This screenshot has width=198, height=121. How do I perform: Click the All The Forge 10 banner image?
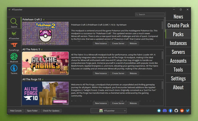45,93
